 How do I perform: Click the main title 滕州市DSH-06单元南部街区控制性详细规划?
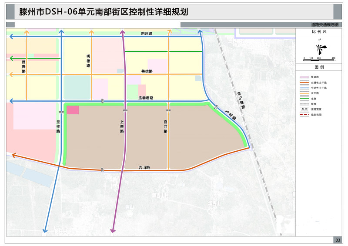(x=104, y=12)
